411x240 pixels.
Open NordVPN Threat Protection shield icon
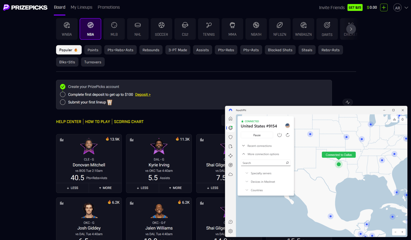[230, 137]
